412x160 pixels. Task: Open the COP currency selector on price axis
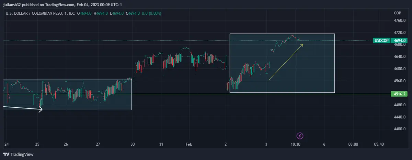[x=398, y=13]
